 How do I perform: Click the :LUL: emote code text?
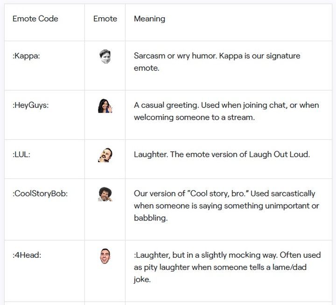[x=21, y=155]
